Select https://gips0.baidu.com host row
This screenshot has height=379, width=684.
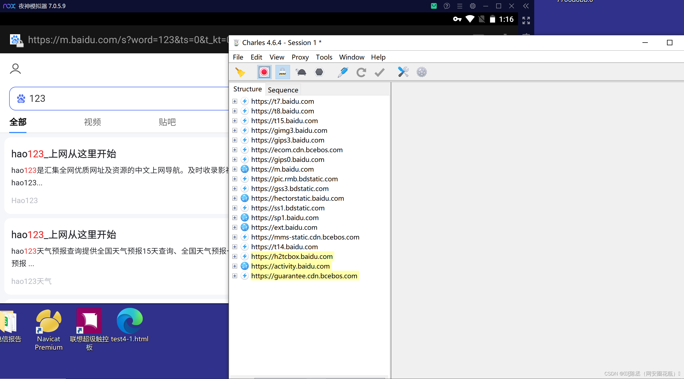(x=288, y=159)
